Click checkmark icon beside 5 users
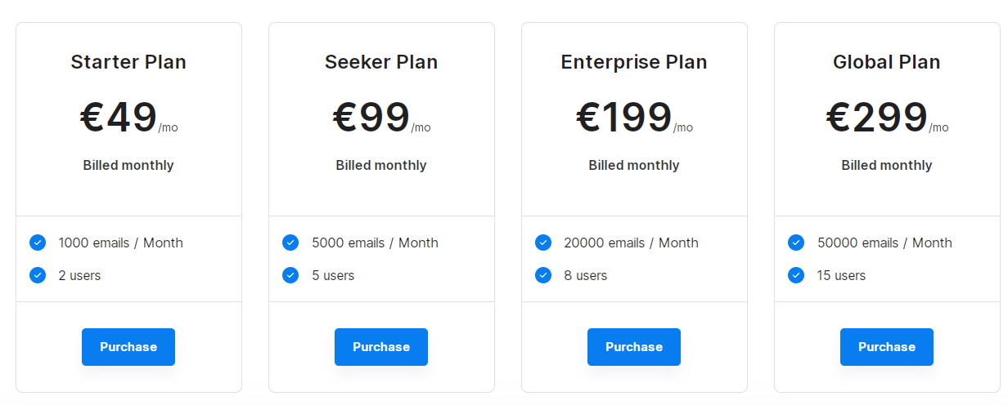The width and height of the screenshot is (1008, 405). point(290,275)
